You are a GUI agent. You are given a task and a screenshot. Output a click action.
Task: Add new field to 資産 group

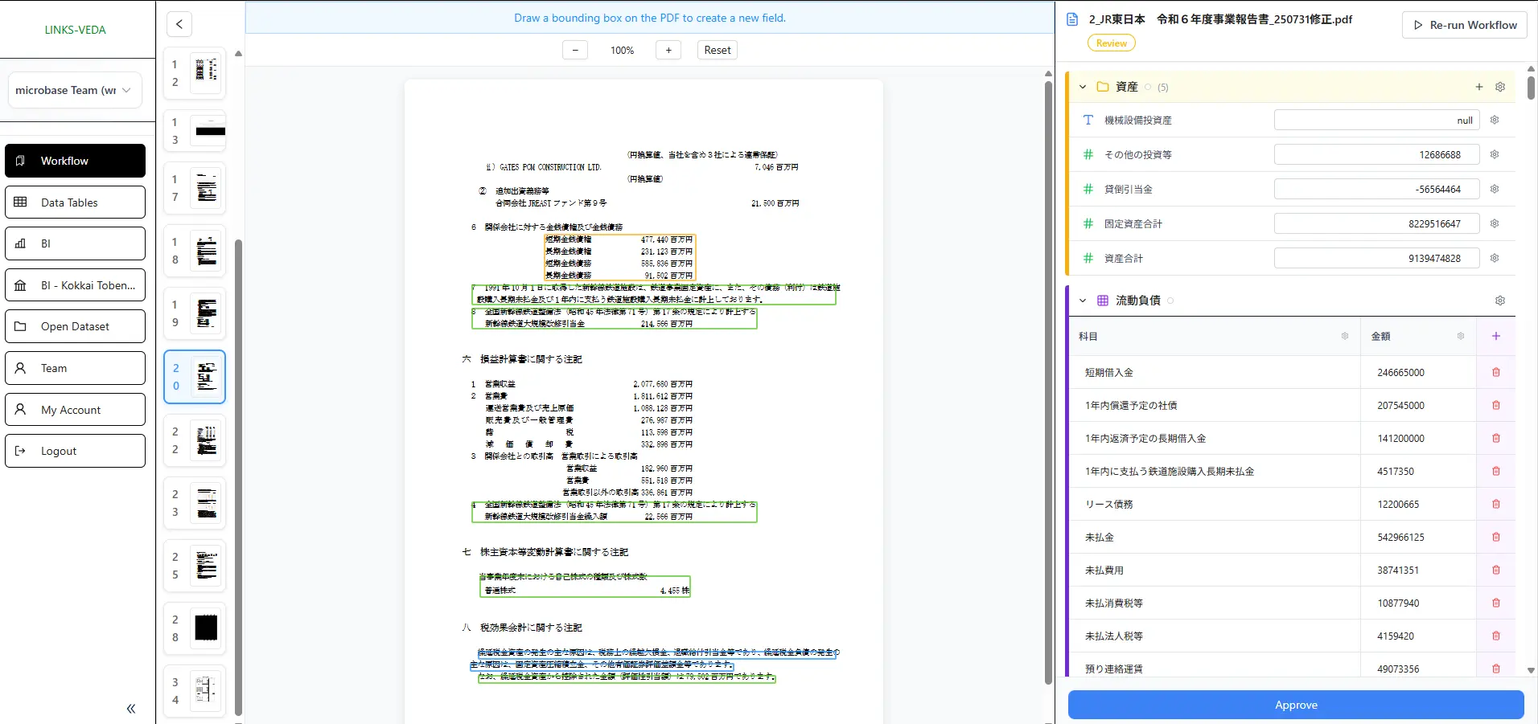[x=1479, y=87]
